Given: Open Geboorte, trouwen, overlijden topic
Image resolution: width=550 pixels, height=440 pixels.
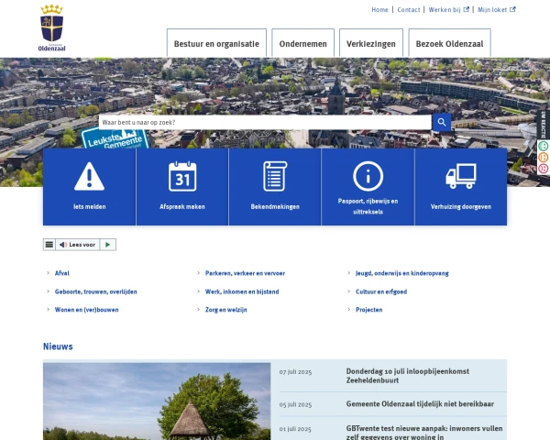Looking at the screenshot, I should (95, 291).
